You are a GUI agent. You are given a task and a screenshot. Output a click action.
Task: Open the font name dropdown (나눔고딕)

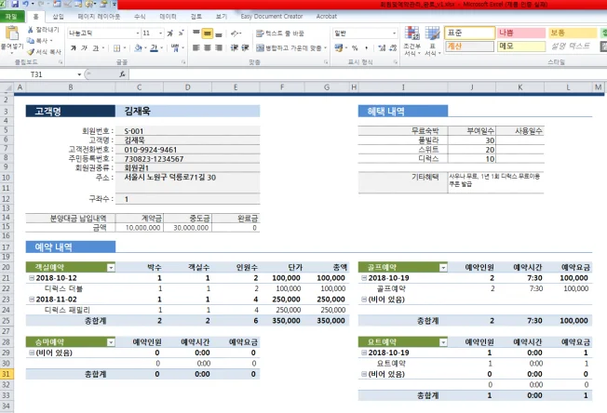click(138, 33)
